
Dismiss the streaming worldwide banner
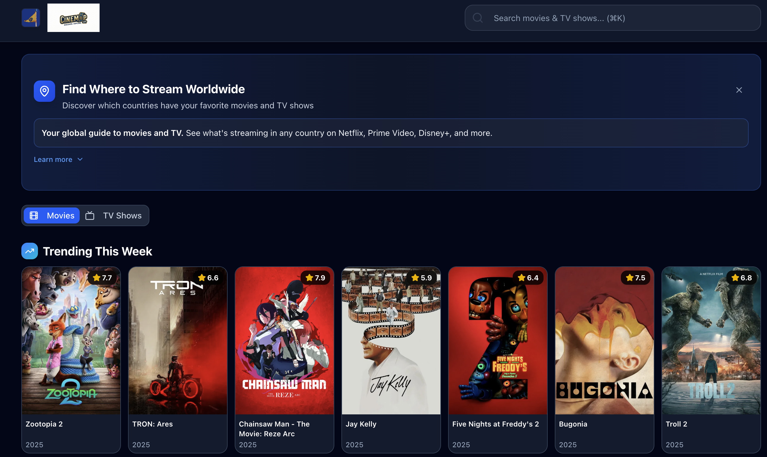click(739, 90)
